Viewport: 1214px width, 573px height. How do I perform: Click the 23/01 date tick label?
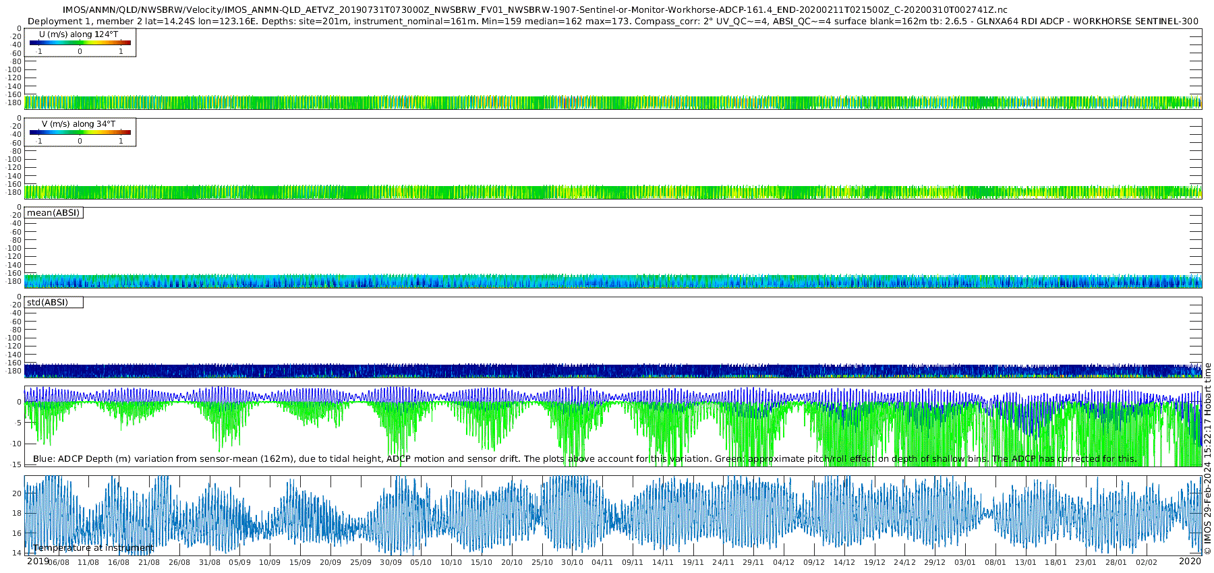click(x=1086, y=562)
